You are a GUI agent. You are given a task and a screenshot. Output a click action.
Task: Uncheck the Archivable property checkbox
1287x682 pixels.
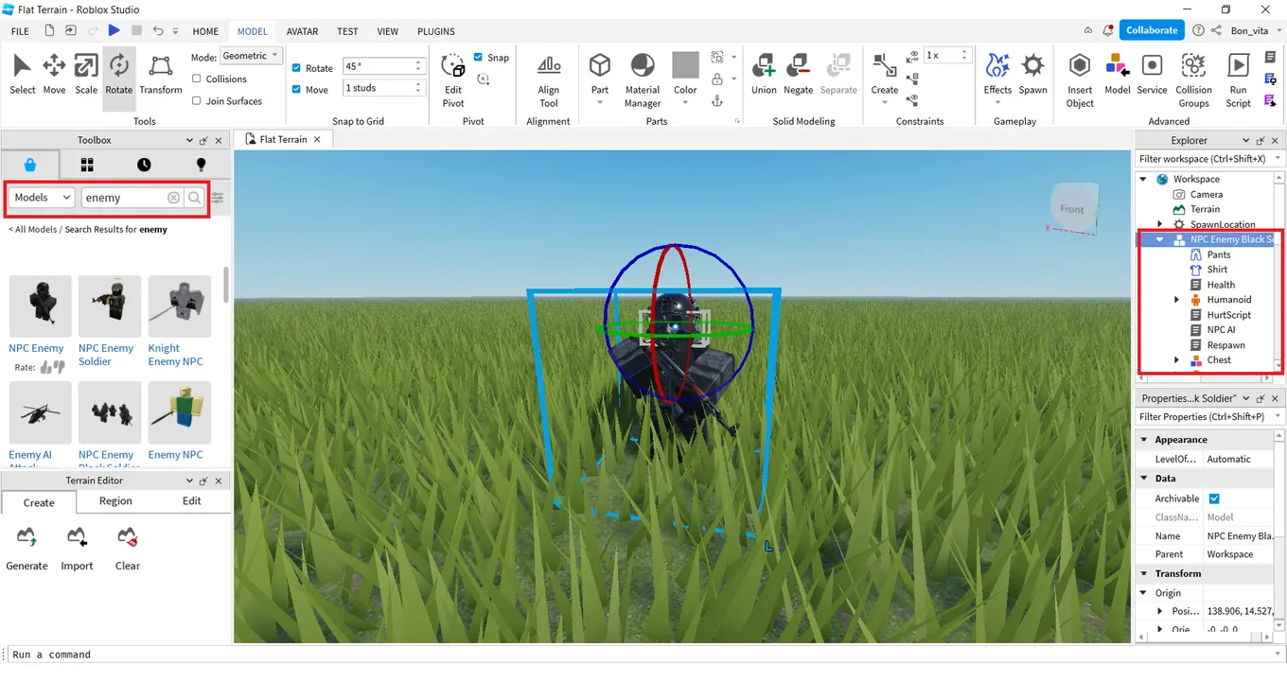(1214, 498)
